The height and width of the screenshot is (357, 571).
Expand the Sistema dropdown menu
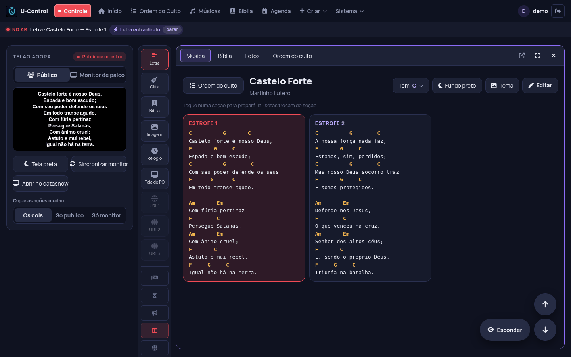350,11
